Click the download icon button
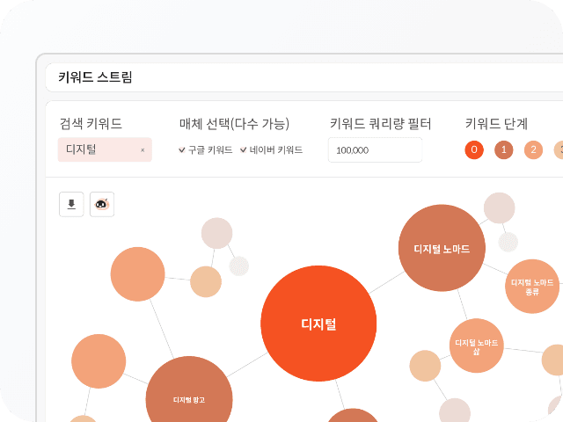 71,204
